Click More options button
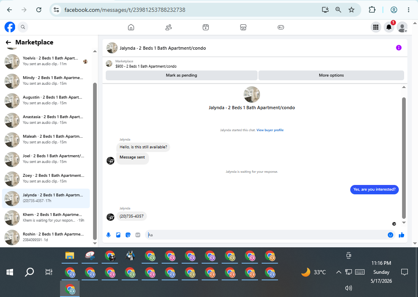Viewport: 418px width, 297px height. pyautogui.click(x=331, y=75)
